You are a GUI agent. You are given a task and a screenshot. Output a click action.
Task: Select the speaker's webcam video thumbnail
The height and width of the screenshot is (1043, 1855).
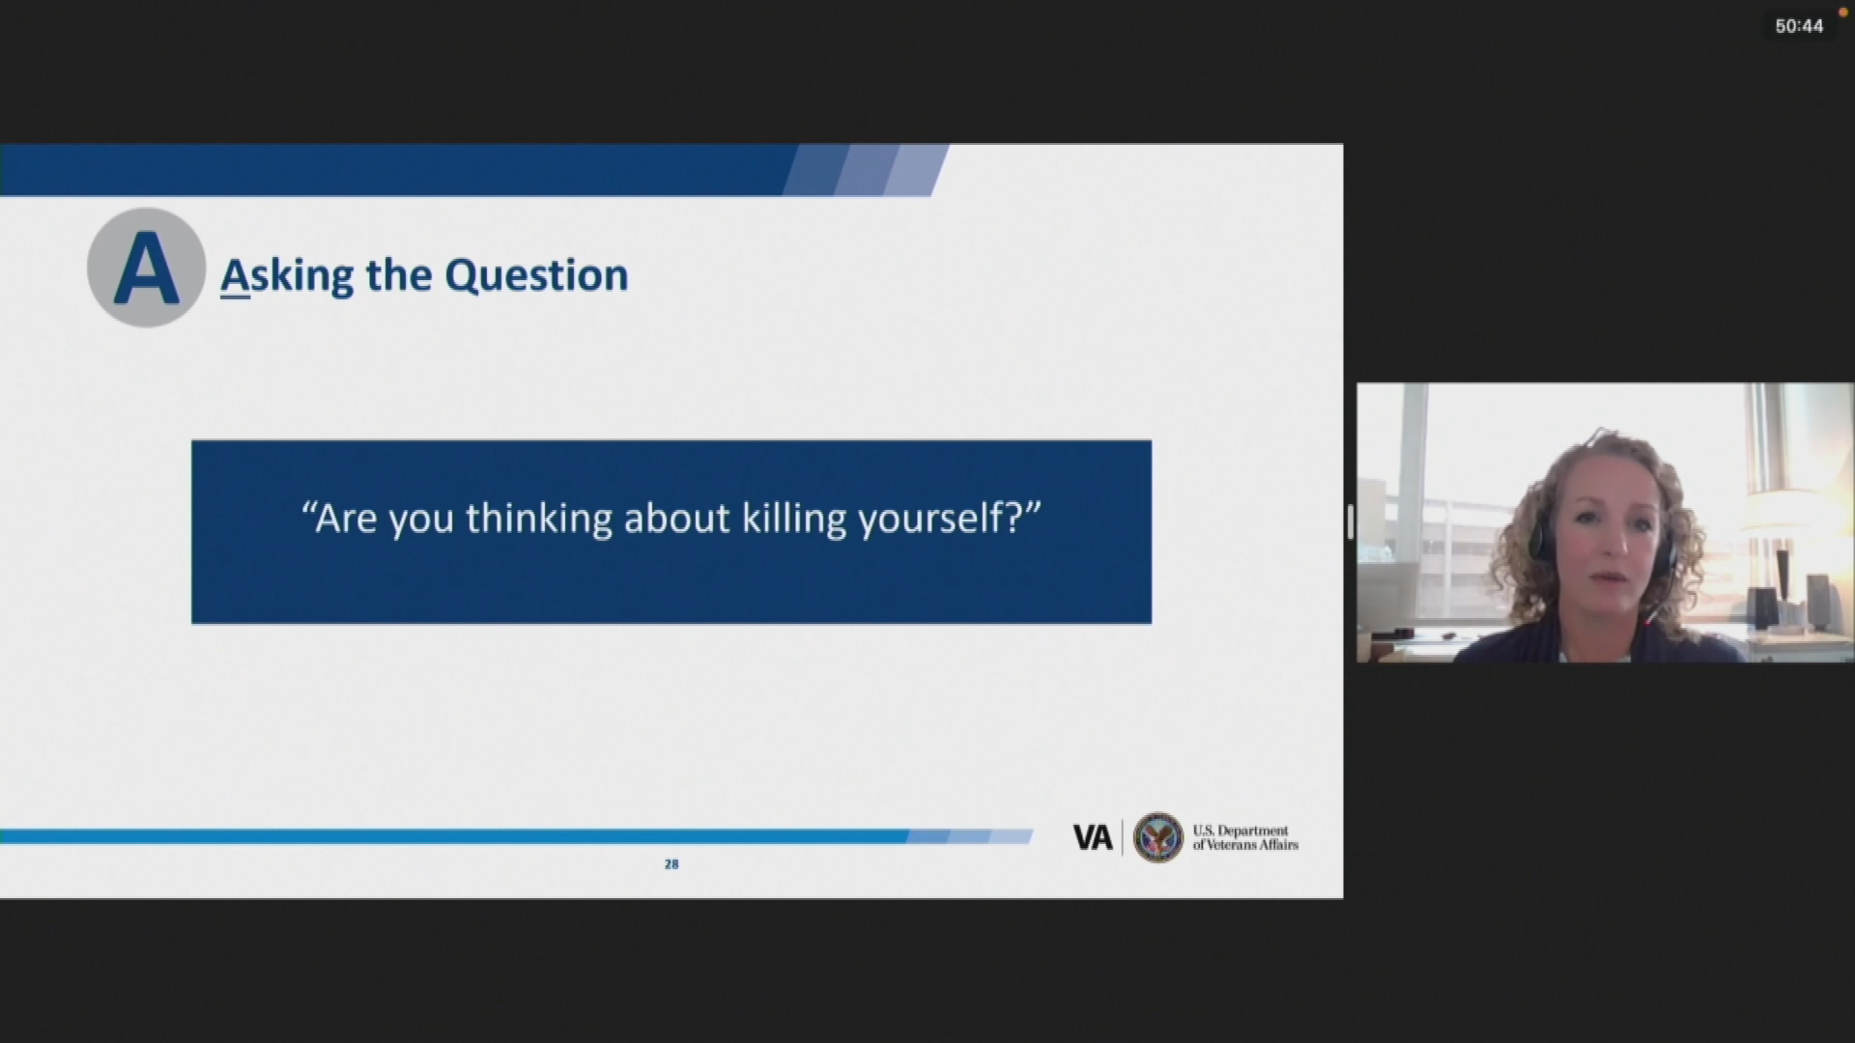(x=1604, y=522)
